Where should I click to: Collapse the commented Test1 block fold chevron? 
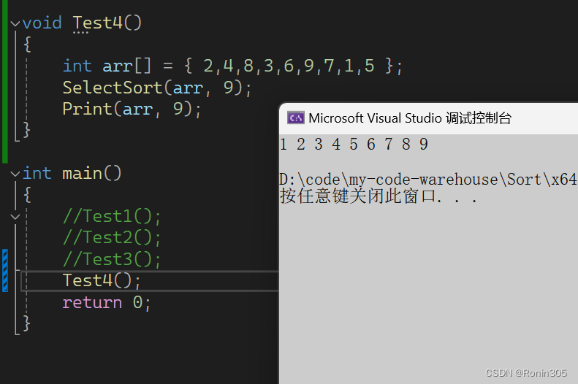pos(15,217)
